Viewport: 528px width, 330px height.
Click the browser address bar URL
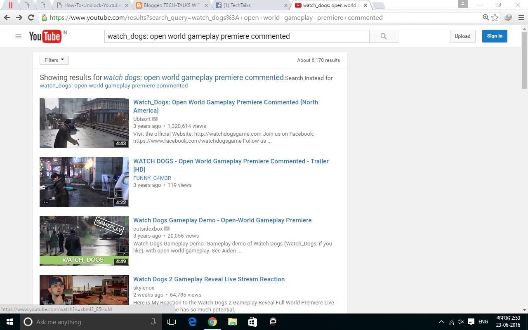coord(216,18)
